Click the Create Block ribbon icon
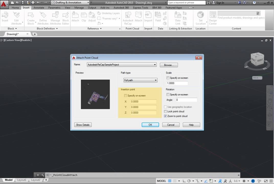This screenshot has height=184, width=274. click(x=31, y=15)
